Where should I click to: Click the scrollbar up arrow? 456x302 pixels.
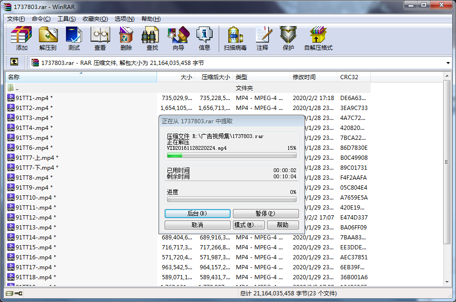[x=447, y=76]
